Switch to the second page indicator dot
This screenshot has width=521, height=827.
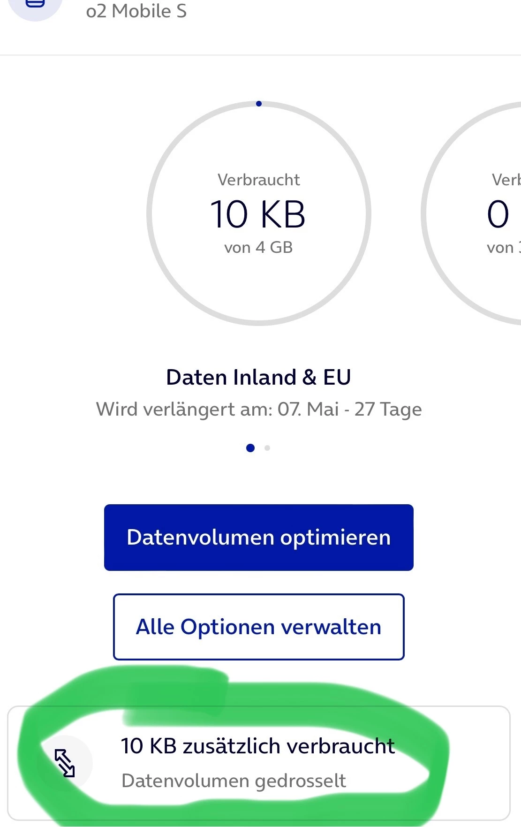click(267, 448)
